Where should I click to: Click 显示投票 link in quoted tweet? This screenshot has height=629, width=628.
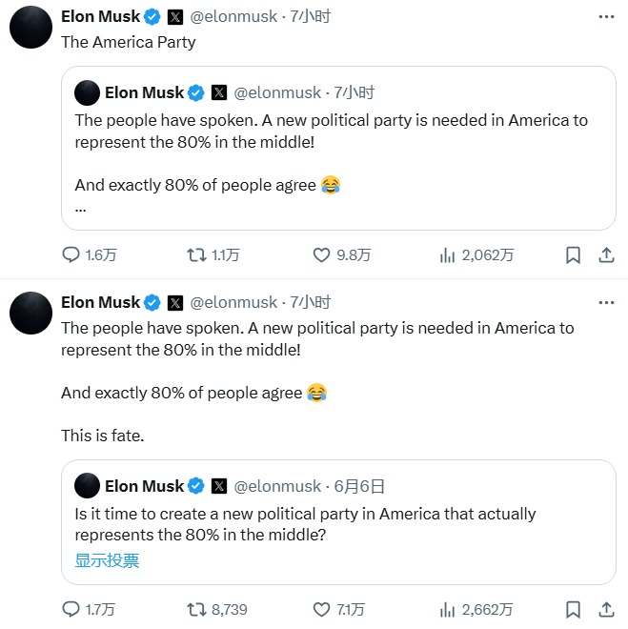(x=107, y=560)
